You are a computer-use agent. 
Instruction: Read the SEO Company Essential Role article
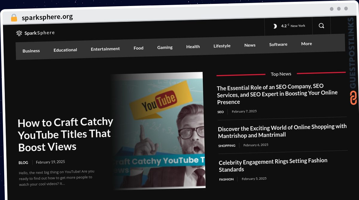click(277, 94)
